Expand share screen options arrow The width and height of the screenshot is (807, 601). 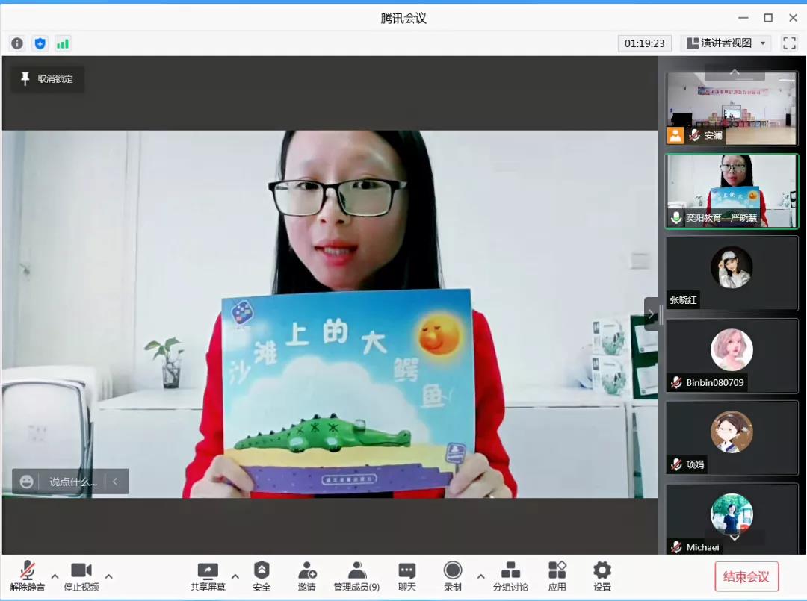[x=235, y=576]
